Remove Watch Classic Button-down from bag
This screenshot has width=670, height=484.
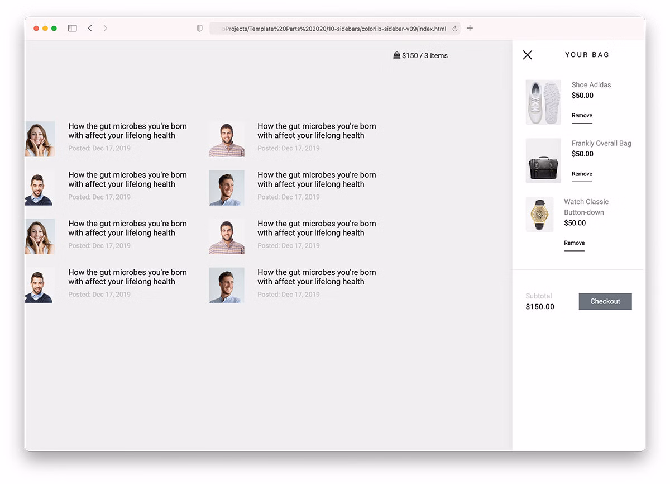(x=574, y=243)
